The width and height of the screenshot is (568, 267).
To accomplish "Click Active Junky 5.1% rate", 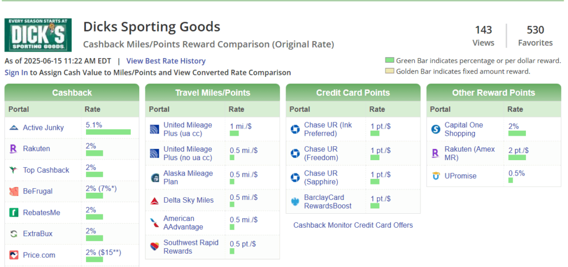I will coord(94,125).
